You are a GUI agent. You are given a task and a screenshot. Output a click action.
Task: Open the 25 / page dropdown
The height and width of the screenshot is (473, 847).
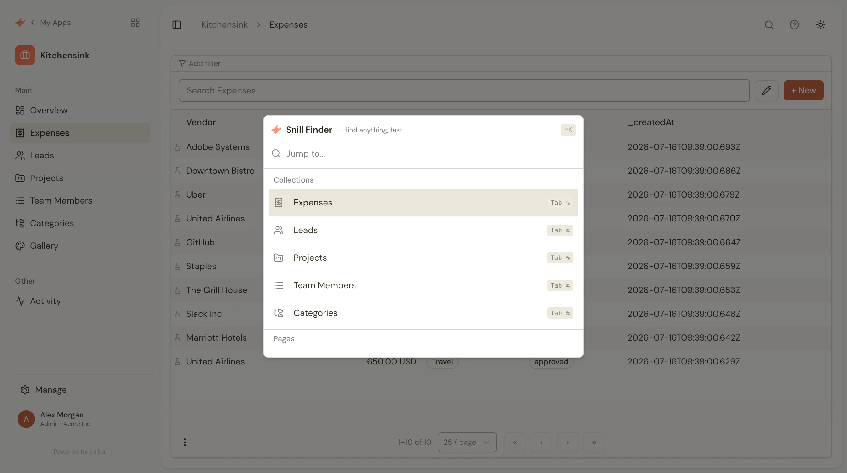[x=467, y=442]
